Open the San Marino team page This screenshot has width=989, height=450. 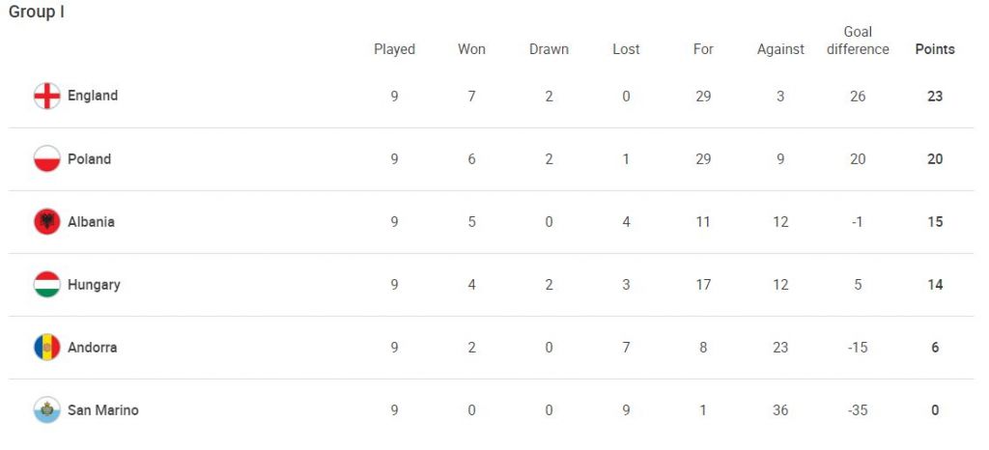pyautogui.click(x=102, y=409)
